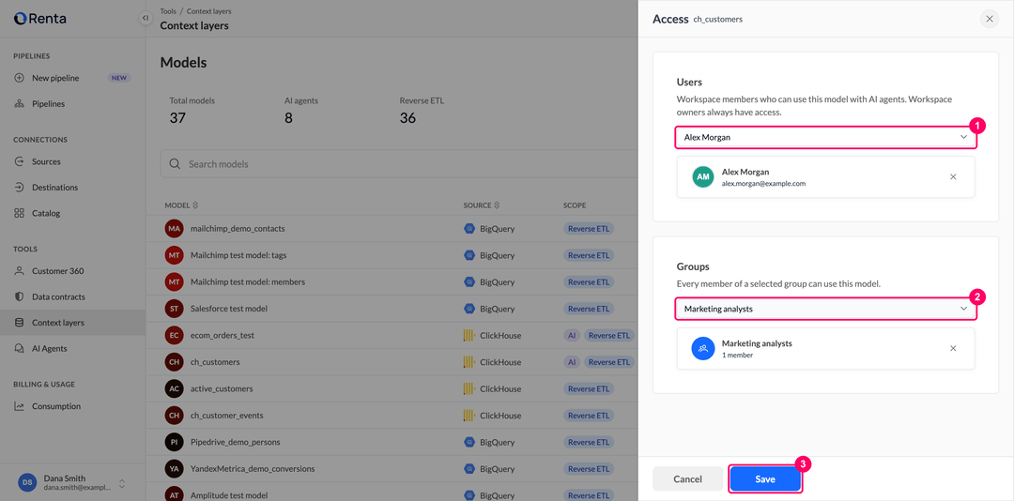
Task: Click the Customer 360 person icon
Action: 20,271
